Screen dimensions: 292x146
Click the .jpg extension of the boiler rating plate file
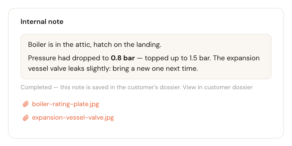94,104
